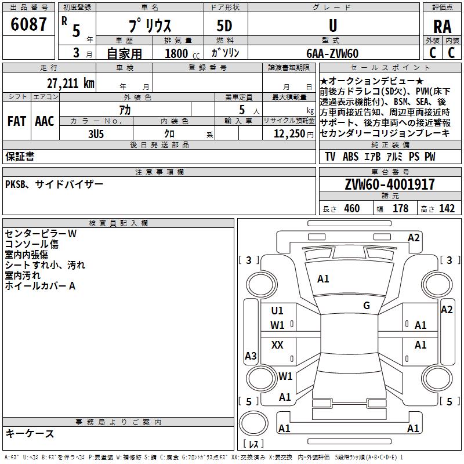Click color number 3U5
464x464 pixels.
click(96, 134)
